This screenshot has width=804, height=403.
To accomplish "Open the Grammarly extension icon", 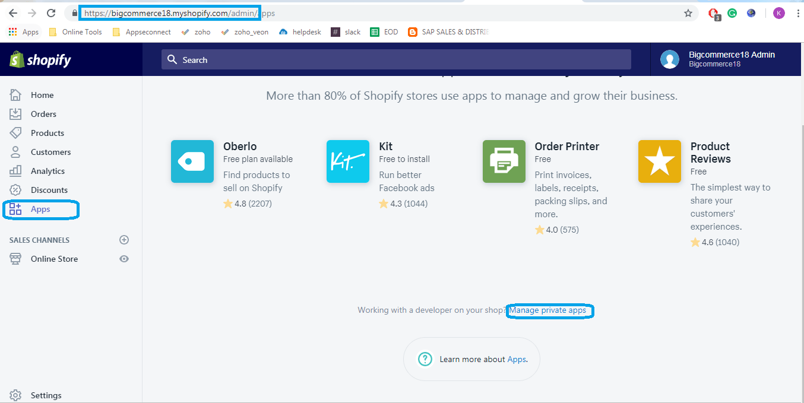I will point(732,13).
